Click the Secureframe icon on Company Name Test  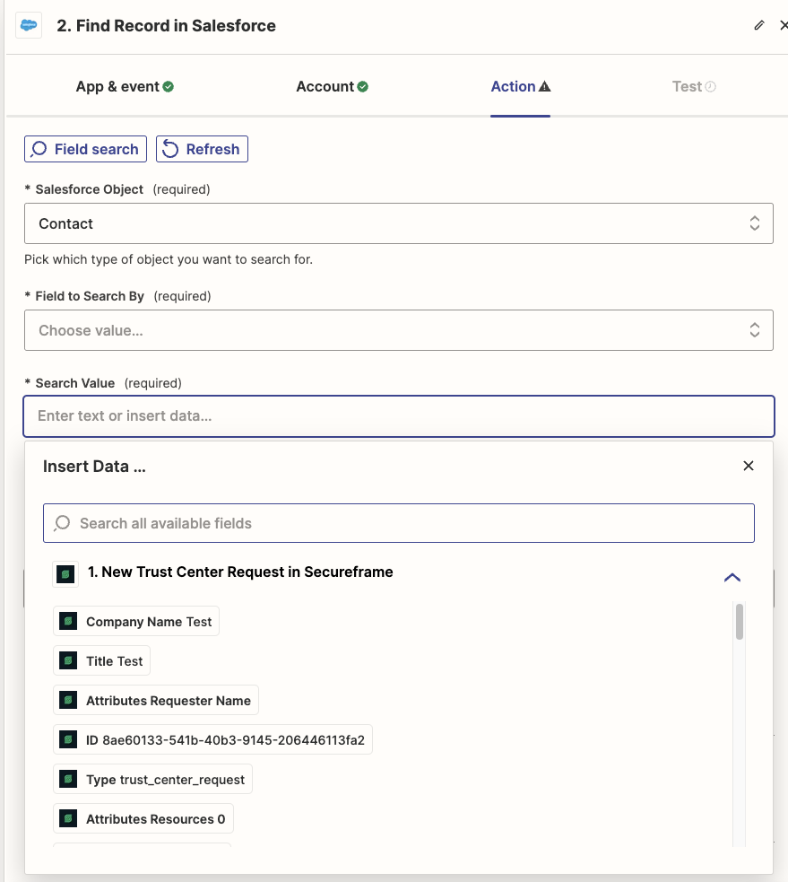pos(68,622)
